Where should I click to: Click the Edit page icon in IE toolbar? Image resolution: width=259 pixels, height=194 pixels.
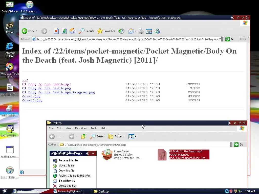point(149,31)
